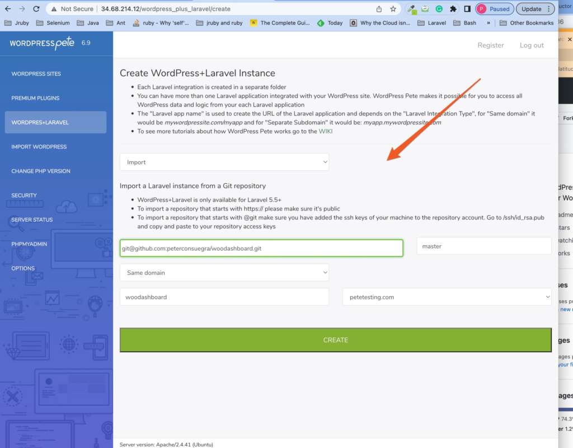Image resolution: width=573 pixels, height=448 pixels.
Task: Click the browser back arrow
Action: [x=8, y=9]
